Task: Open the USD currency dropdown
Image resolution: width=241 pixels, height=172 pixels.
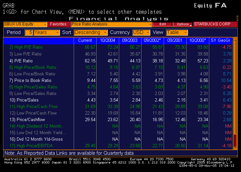Action: 141,32
